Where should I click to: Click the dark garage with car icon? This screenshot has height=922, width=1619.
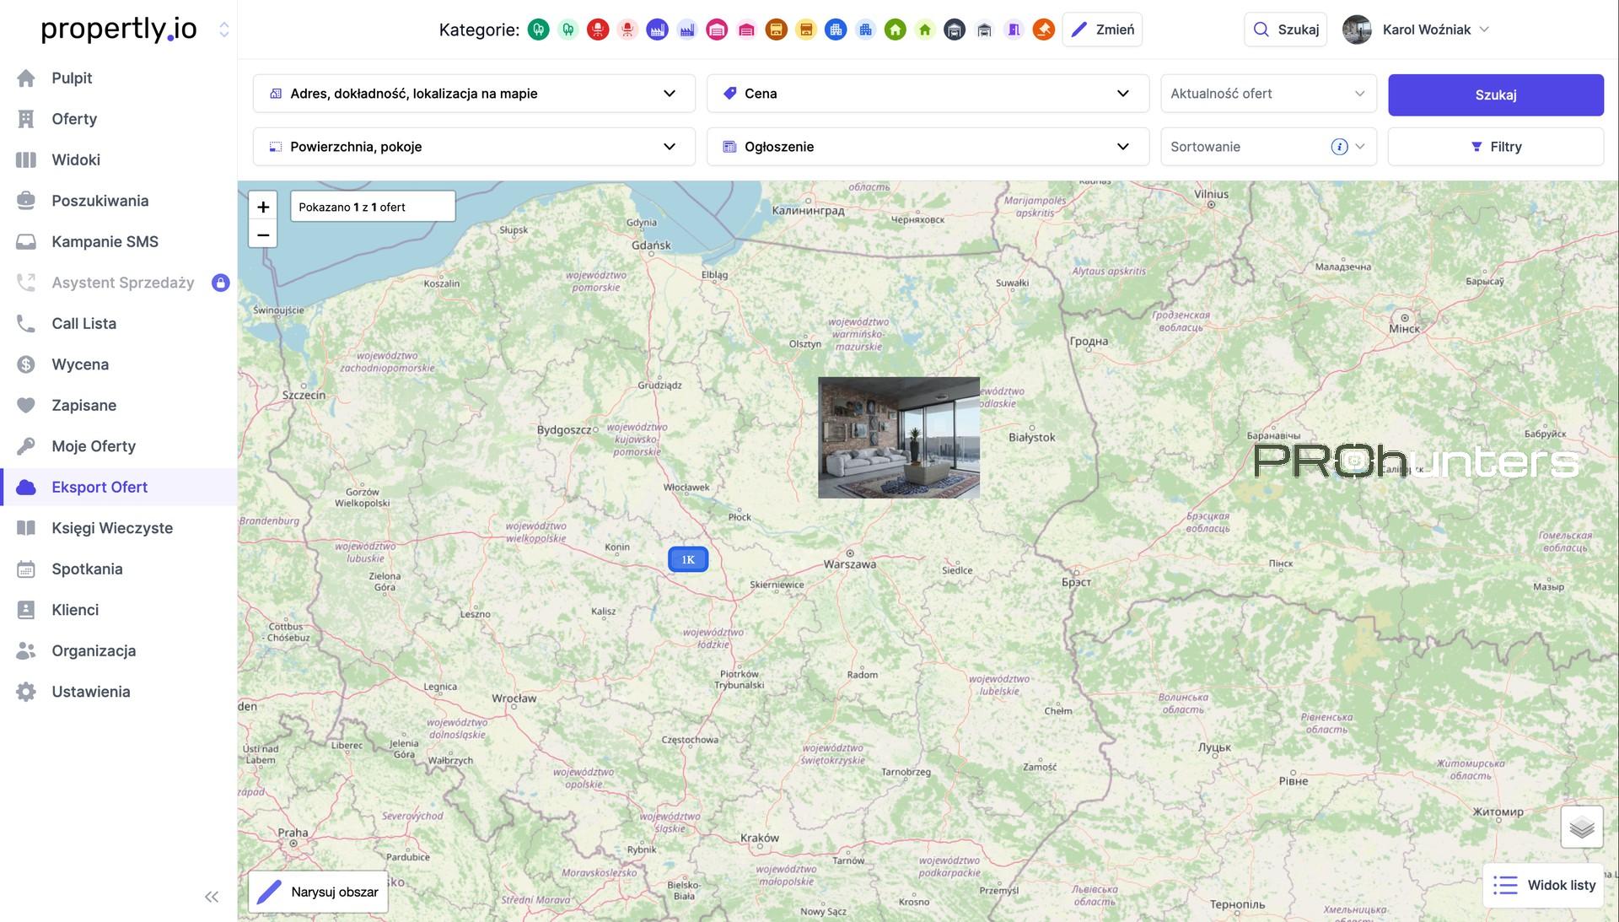pyautogui.click(x=955, y=30)
